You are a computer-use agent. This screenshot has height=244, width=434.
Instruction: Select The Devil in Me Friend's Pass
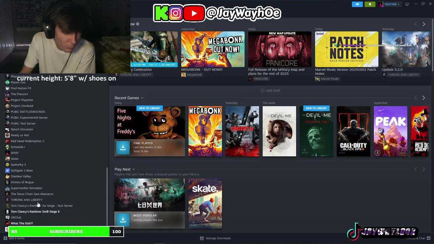(x=316, y=131)
